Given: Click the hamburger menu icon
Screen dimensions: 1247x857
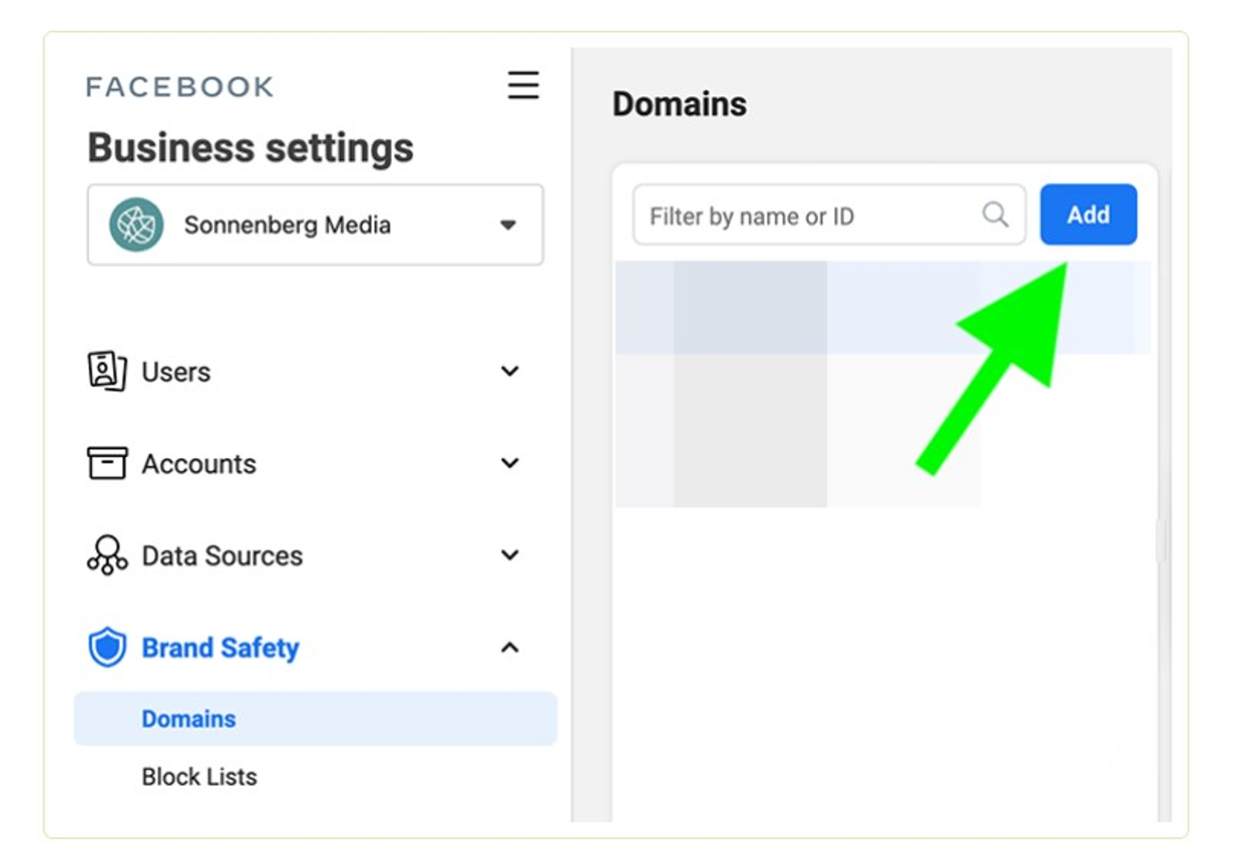Looking at the screenshot, I should coord(523,85).
